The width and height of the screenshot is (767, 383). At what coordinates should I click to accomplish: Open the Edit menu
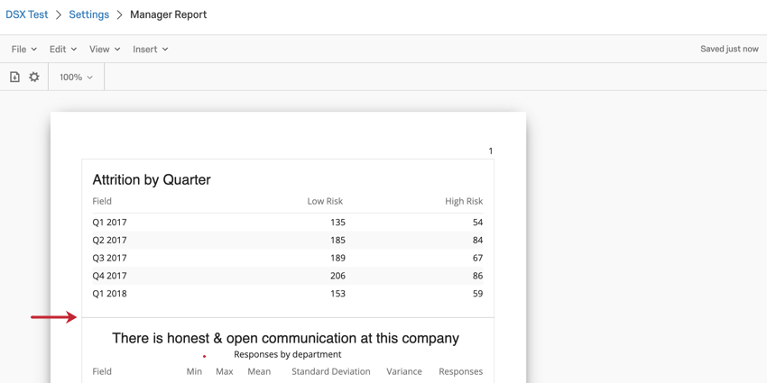coord(62,50)
